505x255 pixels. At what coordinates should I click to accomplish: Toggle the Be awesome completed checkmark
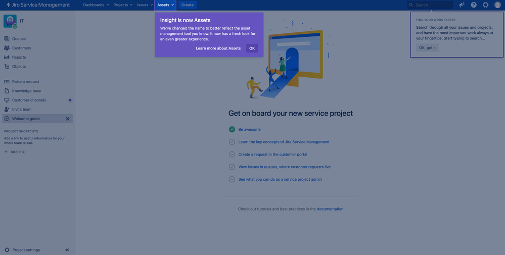click(232, 129)
